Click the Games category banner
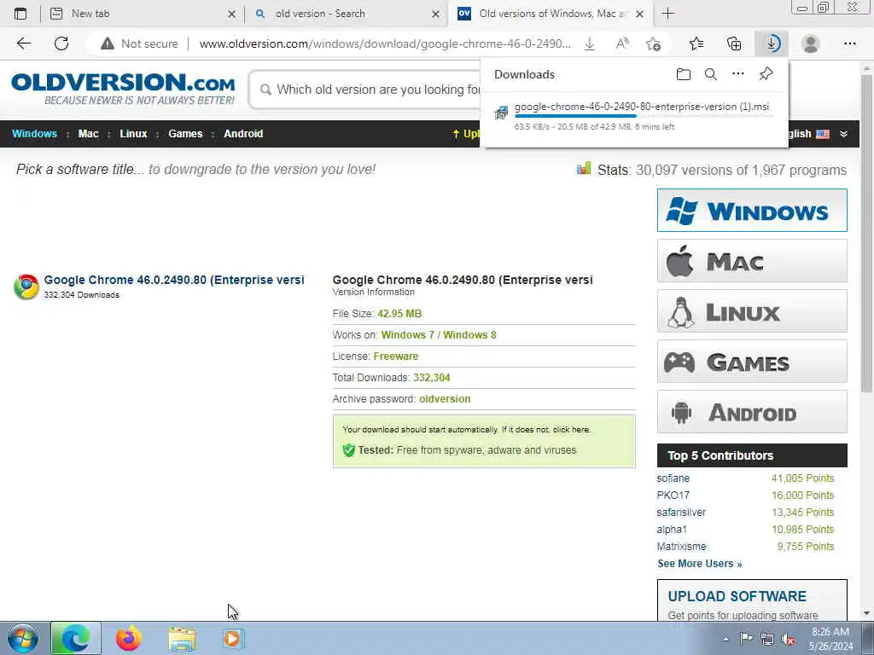 752,362
